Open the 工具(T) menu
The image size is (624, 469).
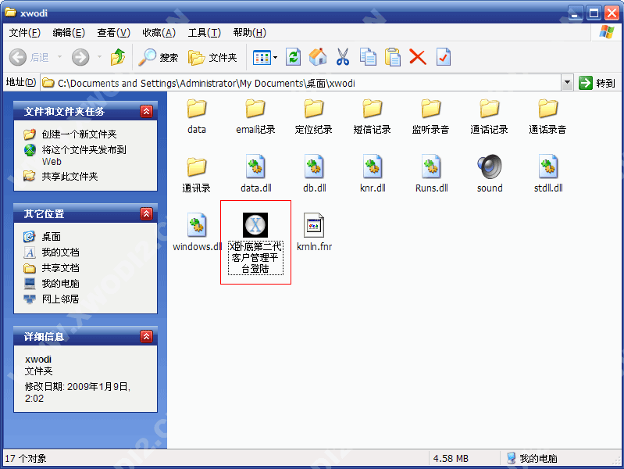[204, 32]
